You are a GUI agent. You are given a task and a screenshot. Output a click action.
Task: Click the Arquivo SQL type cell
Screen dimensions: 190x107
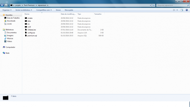(x=82, y=36)
